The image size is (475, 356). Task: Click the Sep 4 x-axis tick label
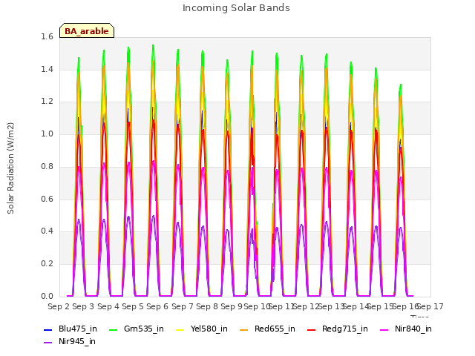108,306
